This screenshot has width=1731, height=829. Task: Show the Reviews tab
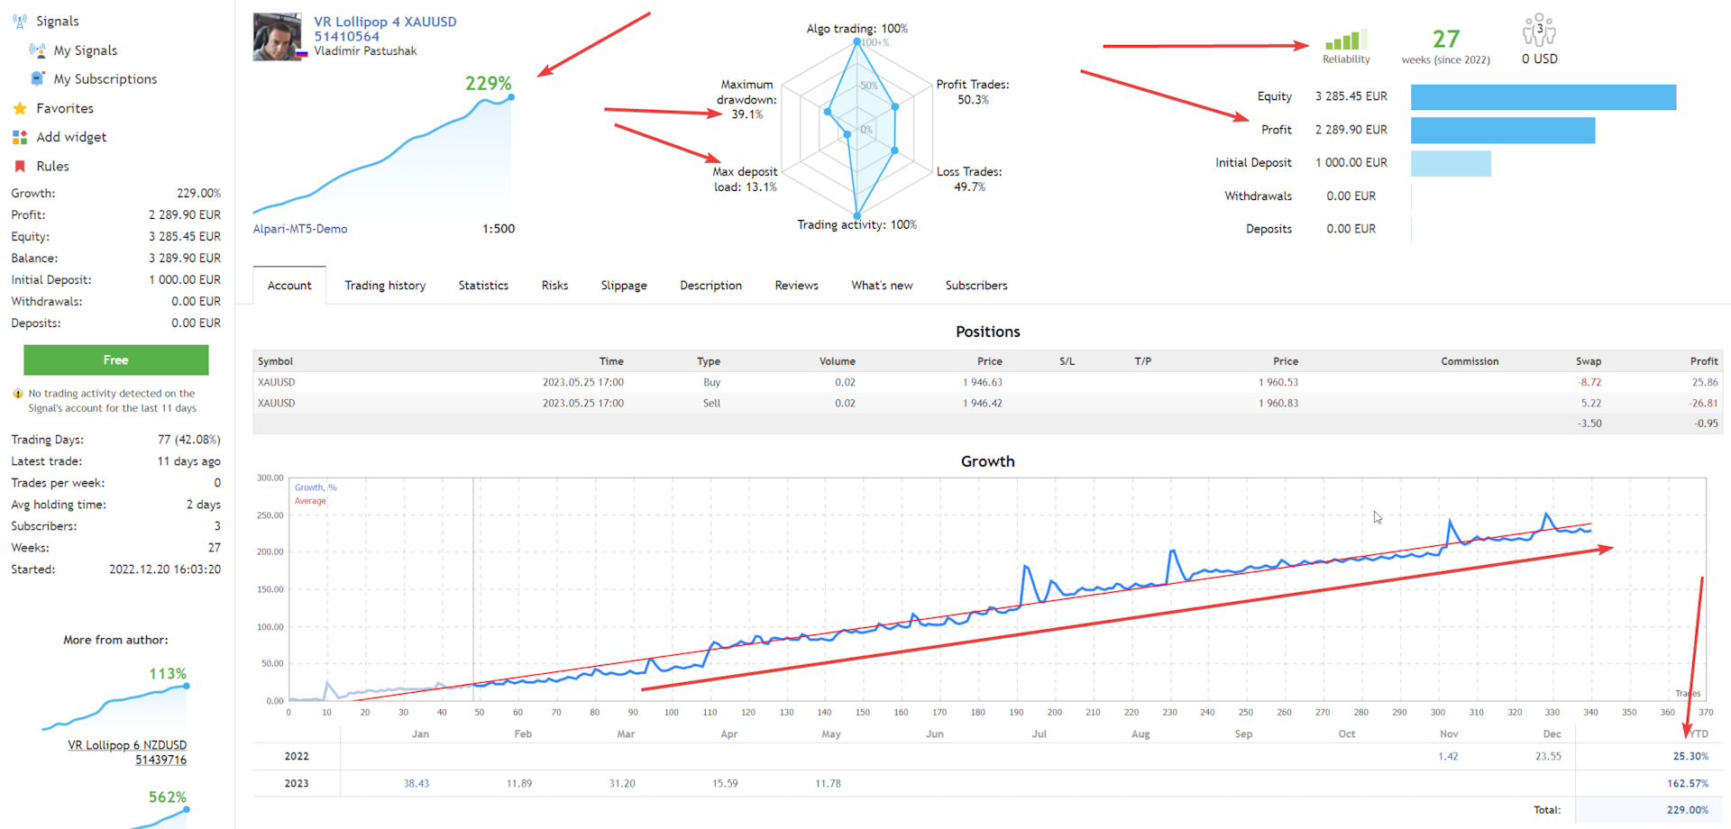(x=796, y=286)
